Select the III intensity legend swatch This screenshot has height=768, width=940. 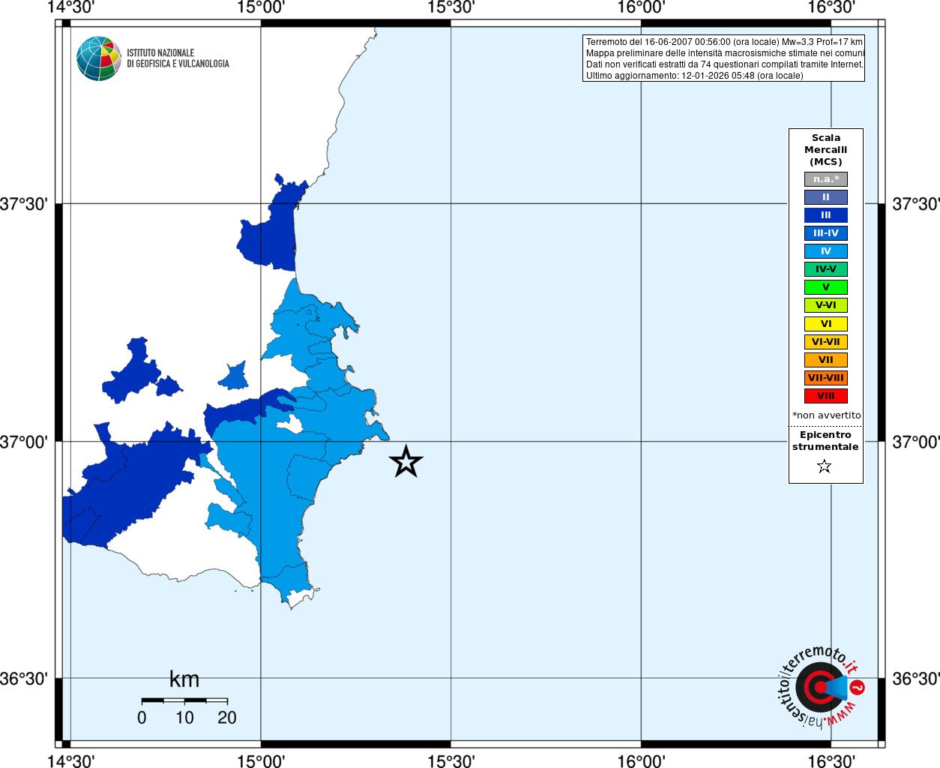click(826, 215)
